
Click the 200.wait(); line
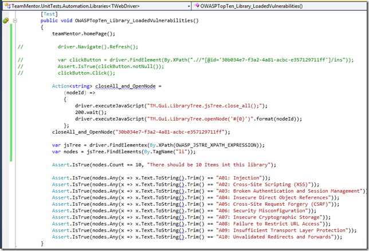tap(91, 113)
